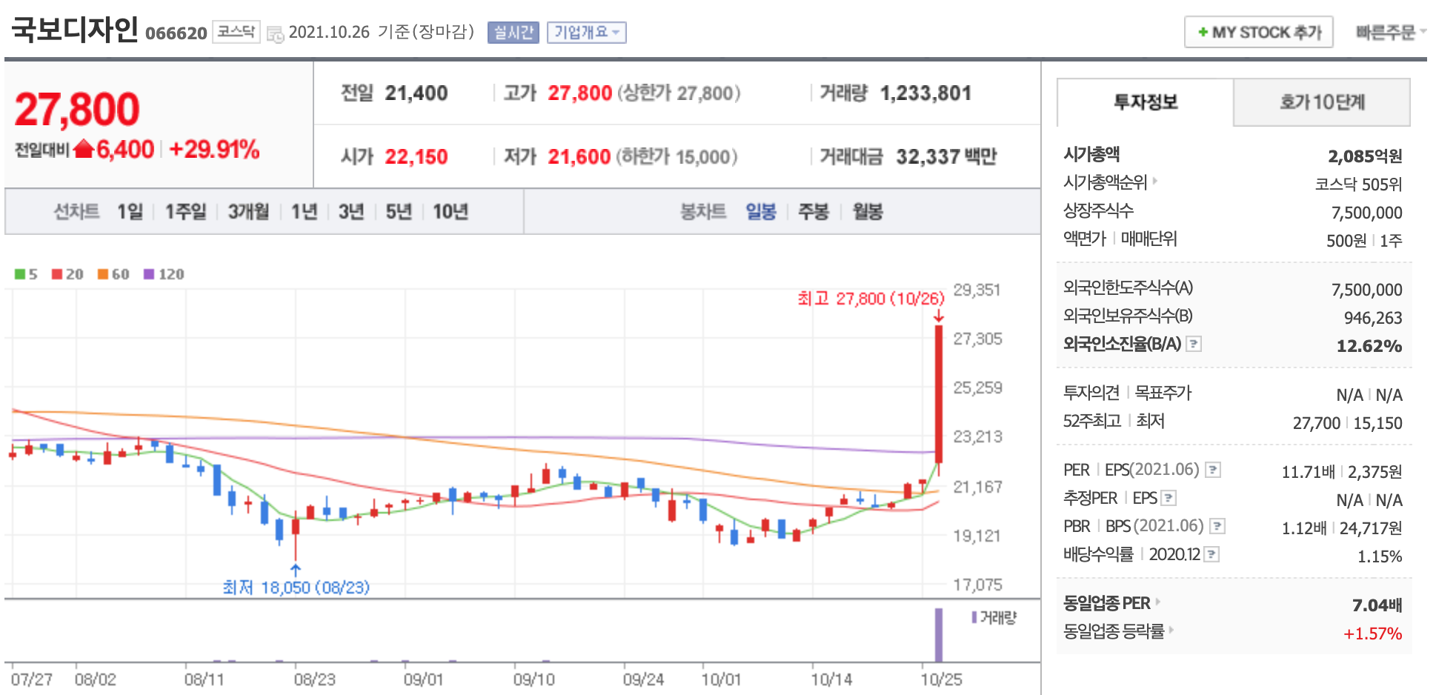The height and width of the screenshot is (695, 1436).
Task: Click the orange 60-day moving average legend swatch
Action: coord(103,274)
